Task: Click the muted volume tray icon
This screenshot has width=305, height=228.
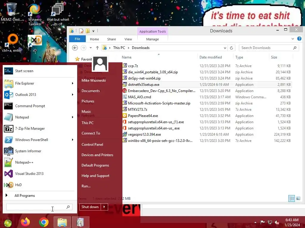Action: pyautogui.click(x=277, y=222)
